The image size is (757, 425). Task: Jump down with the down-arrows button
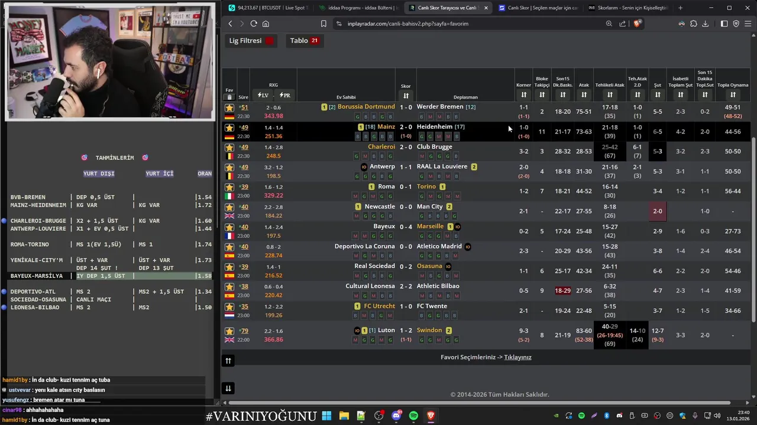tap(228, 388)
